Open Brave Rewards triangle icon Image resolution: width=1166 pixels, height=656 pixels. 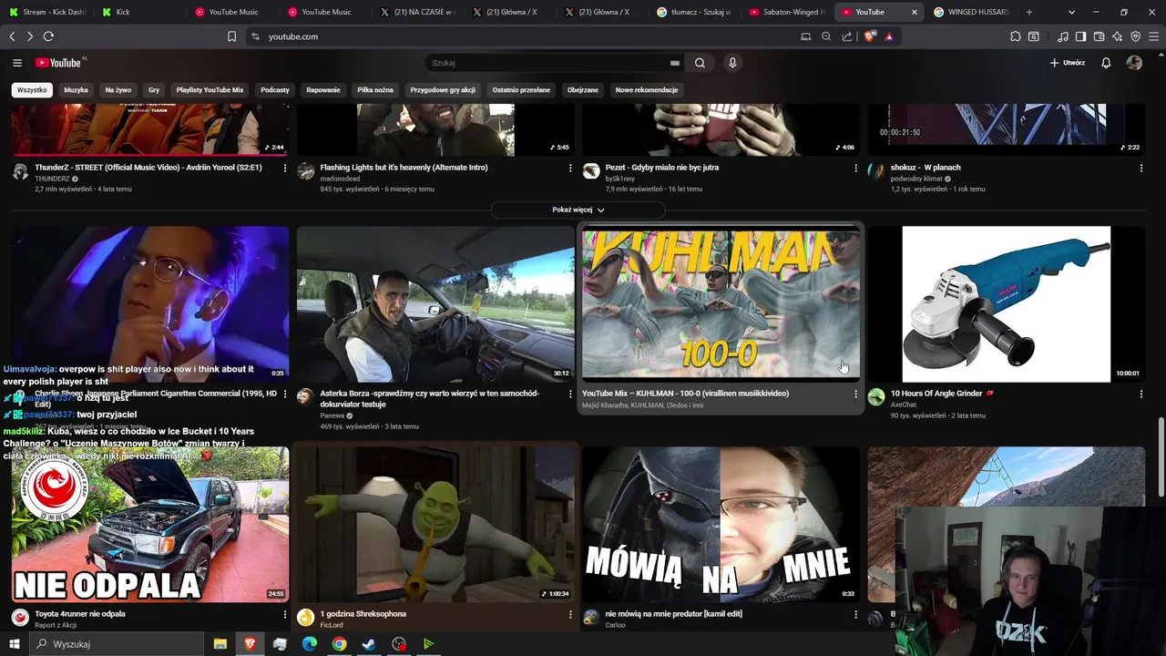coord(889,36)
